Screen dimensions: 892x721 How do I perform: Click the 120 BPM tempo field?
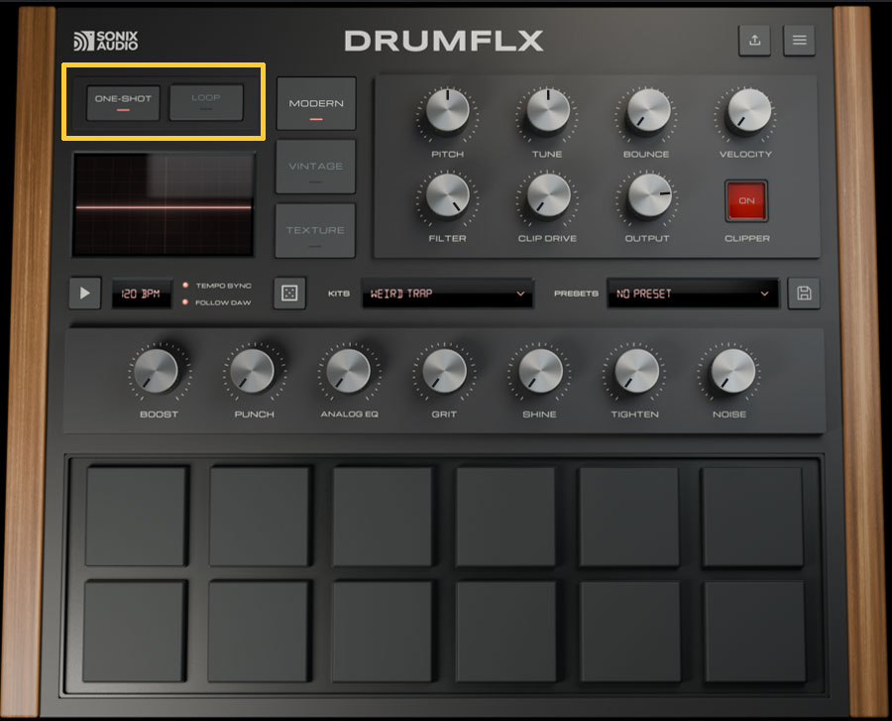(141, 294)
